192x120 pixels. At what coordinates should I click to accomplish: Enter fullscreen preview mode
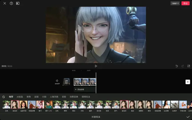coord(189,66)
